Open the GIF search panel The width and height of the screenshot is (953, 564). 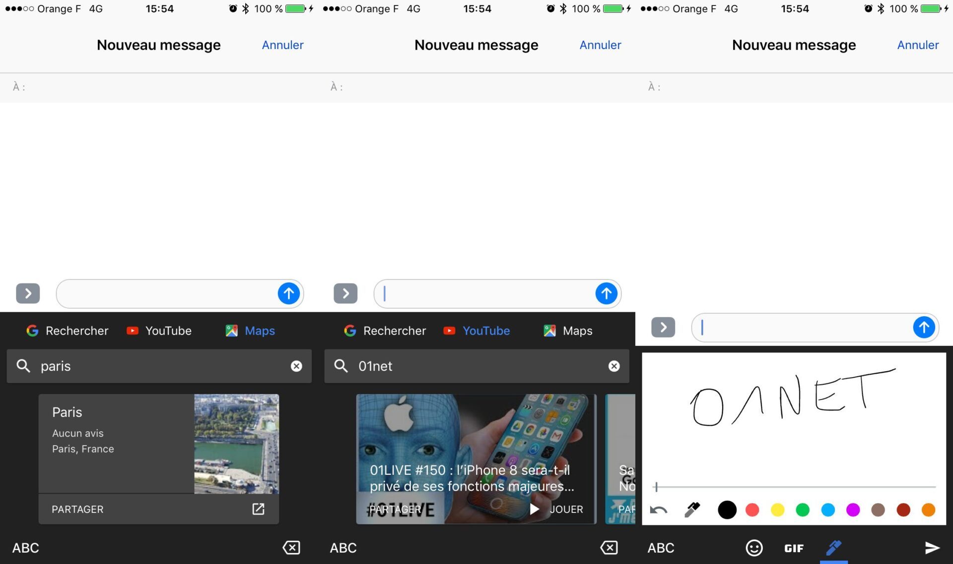(x=794, y=548)
